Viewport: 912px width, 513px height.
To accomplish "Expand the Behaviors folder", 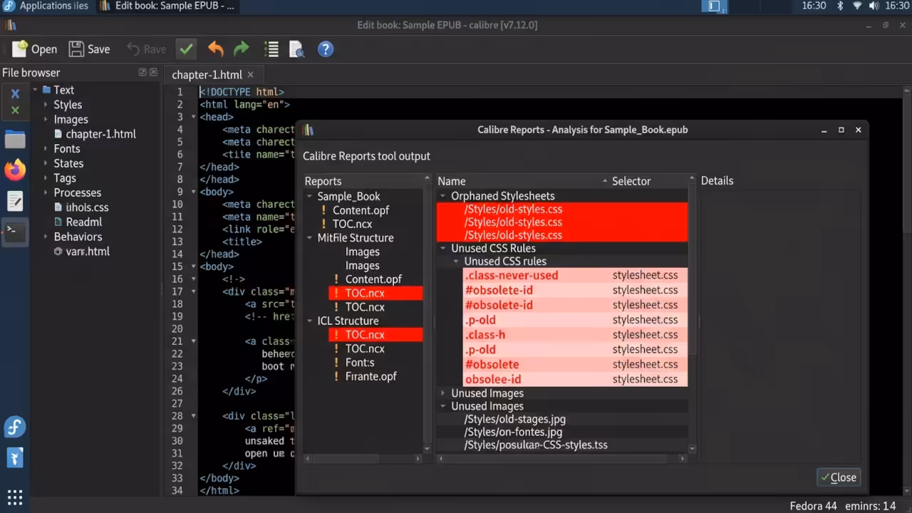I will click(x=46, y=237).
